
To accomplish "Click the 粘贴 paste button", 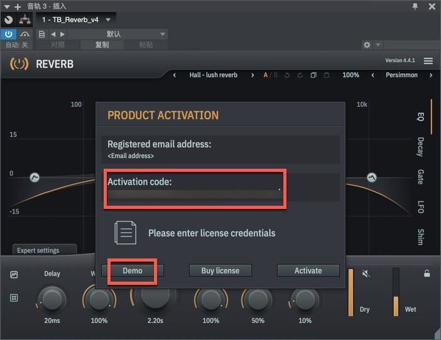I will click(146, 45).
